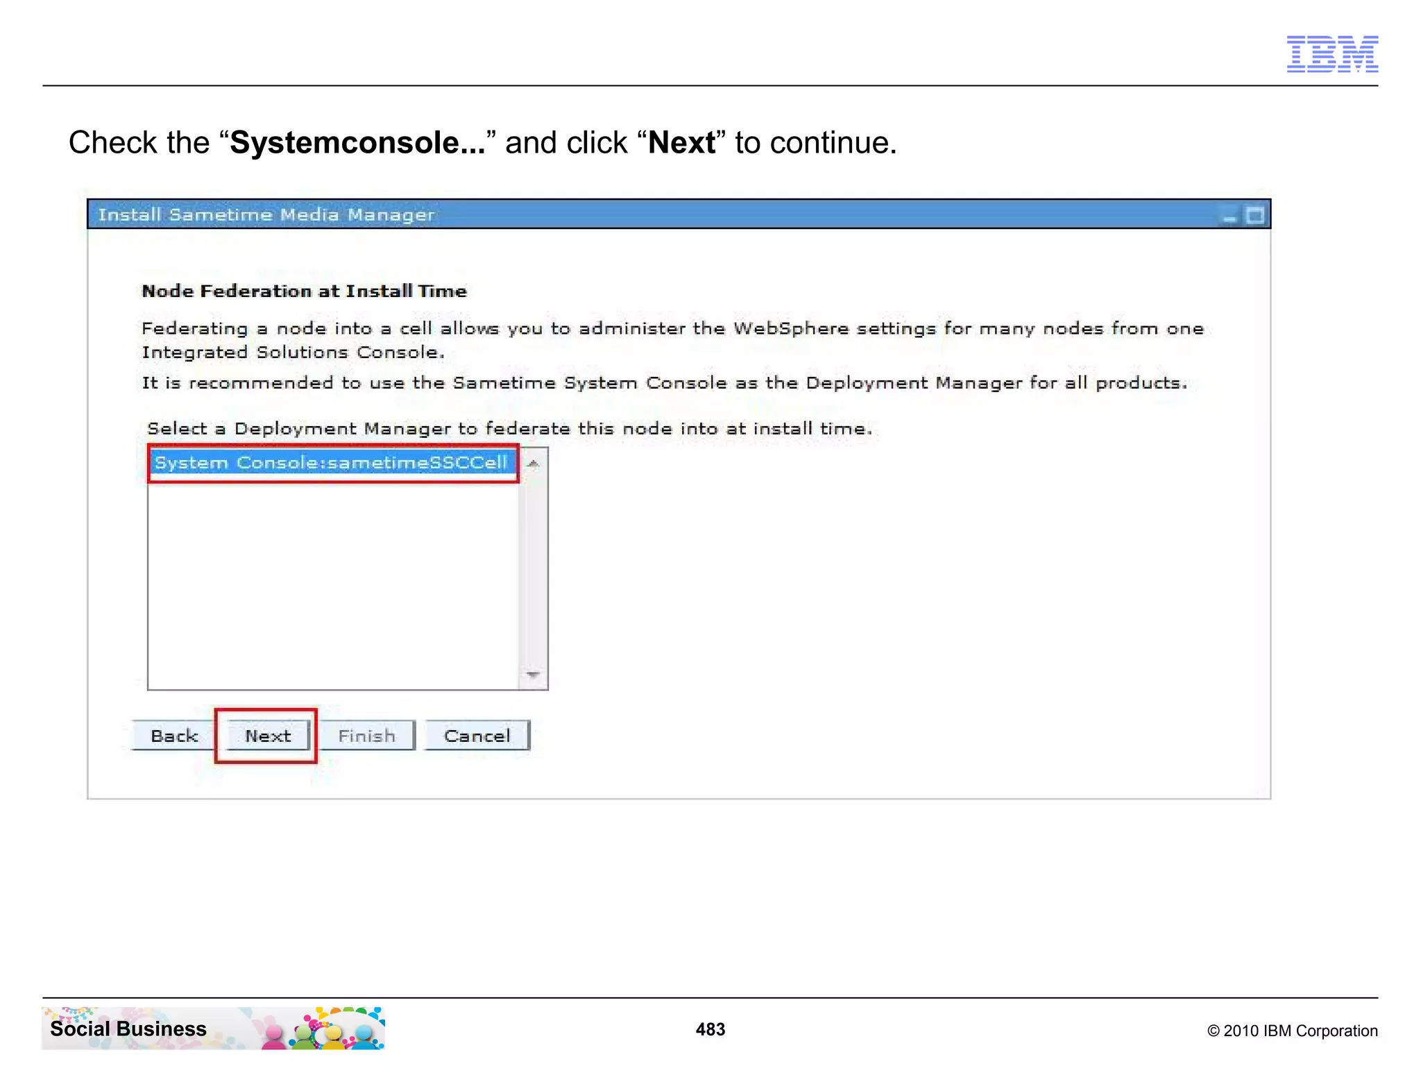Click the Next button to continue
The height and width of the screenshot is (1066, 1421).
point(267,736)
